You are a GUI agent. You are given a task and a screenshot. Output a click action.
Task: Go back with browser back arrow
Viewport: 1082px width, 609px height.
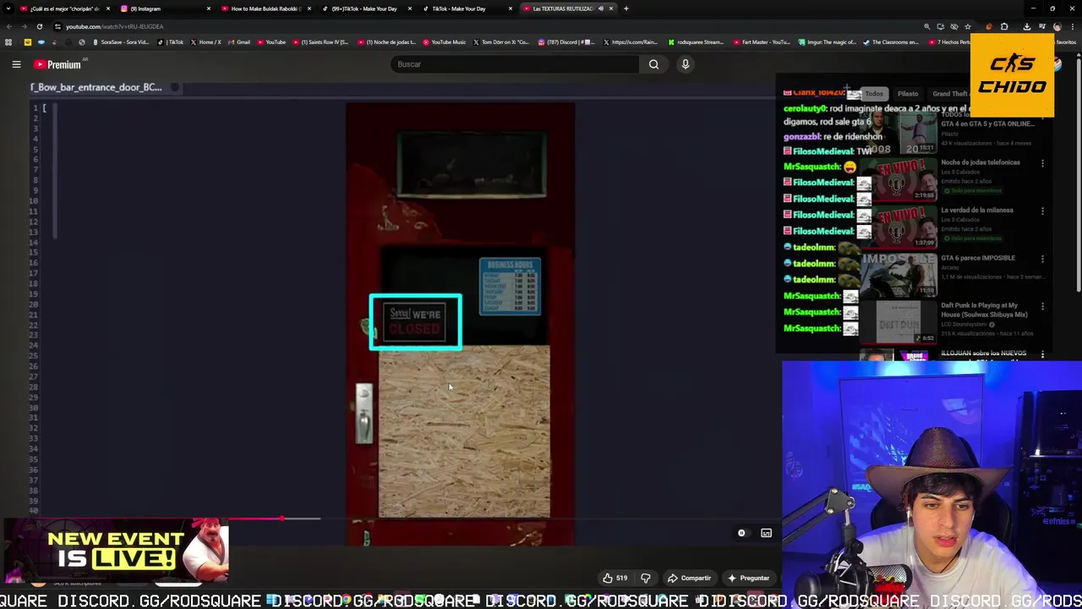(8, 26)
